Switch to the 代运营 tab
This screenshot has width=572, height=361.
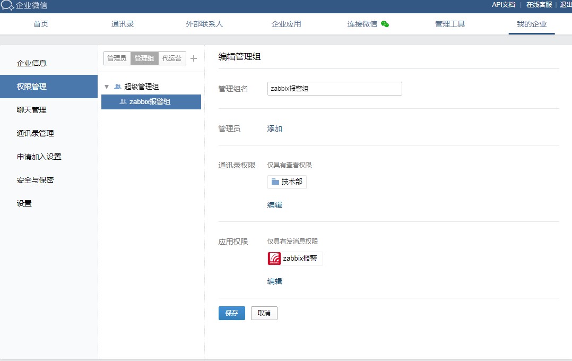click(172, 58)
